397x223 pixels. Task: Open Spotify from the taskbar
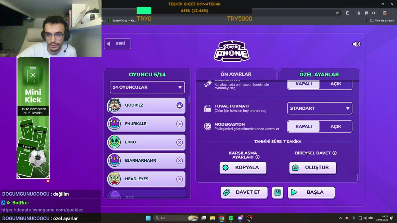pos(231,218)
